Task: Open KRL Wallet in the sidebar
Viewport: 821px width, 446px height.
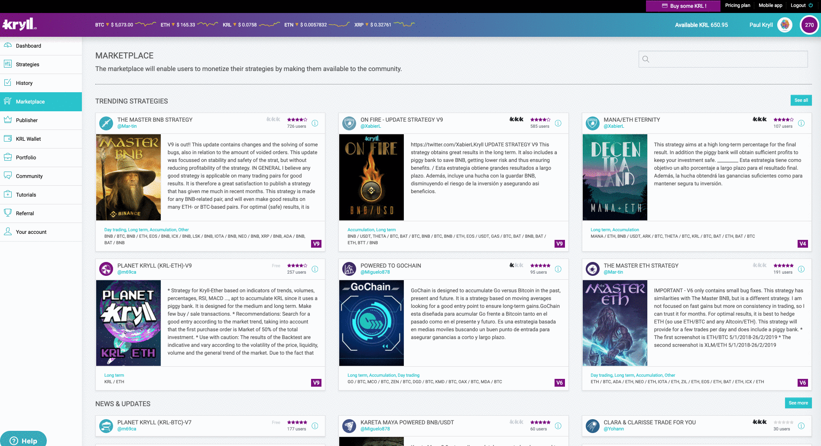Action: click(x=41, y=139)
